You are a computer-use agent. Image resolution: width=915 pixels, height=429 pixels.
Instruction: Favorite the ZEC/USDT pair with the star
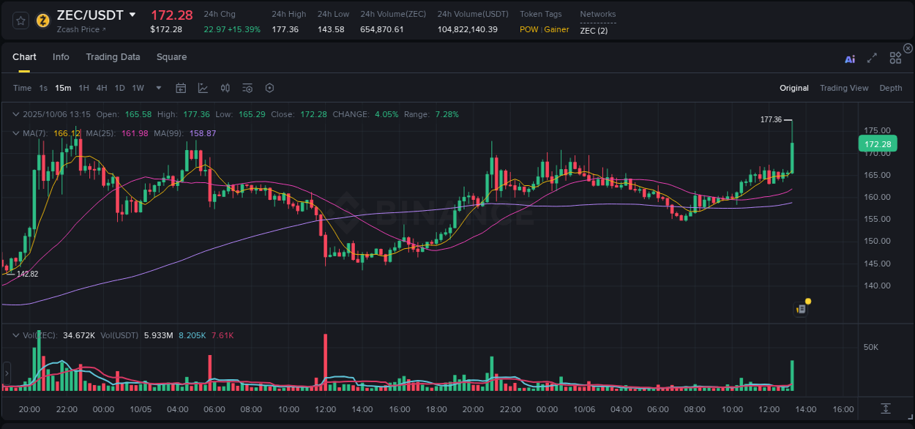pyautogui.click(x=20, y=20)
